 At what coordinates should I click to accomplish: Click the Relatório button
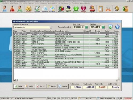tap(63, 86)
